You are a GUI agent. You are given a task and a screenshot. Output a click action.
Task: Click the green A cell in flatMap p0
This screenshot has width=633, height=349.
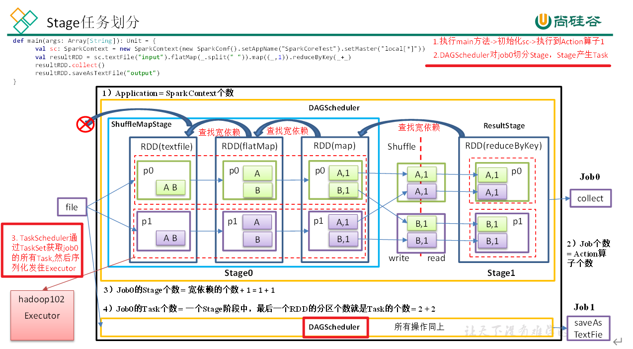pyautogui.click(x=257, y=174)
